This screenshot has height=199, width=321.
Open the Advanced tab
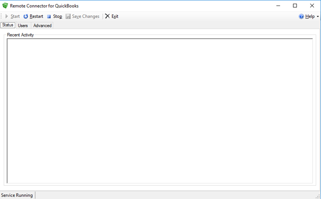(43, 26)
